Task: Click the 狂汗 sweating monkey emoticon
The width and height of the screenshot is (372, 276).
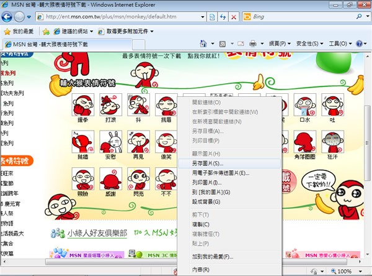Action: 332,142
